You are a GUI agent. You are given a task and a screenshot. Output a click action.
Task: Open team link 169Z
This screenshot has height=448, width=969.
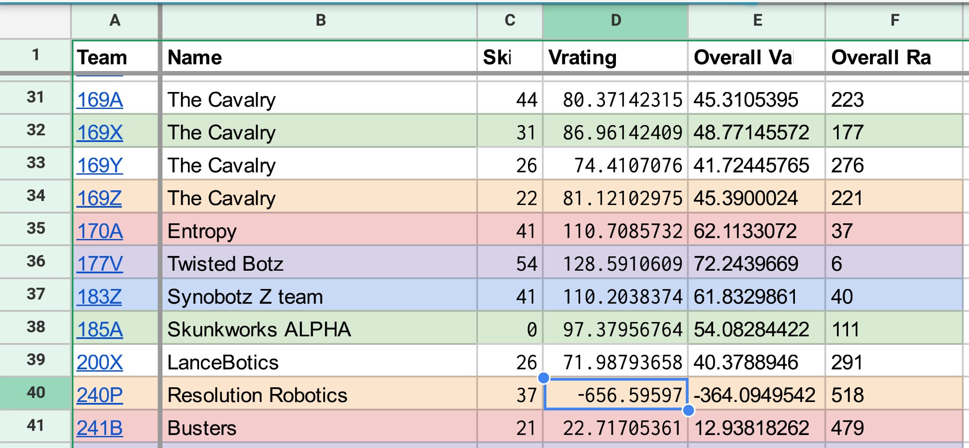point(99,198)
